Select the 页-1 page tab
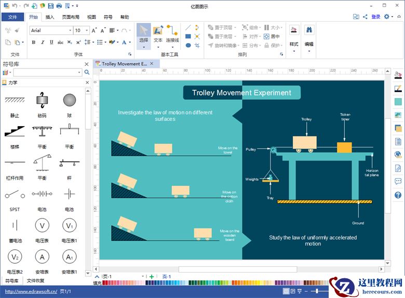The height and width of the screenshot is (298, 405). coord(167,277)
